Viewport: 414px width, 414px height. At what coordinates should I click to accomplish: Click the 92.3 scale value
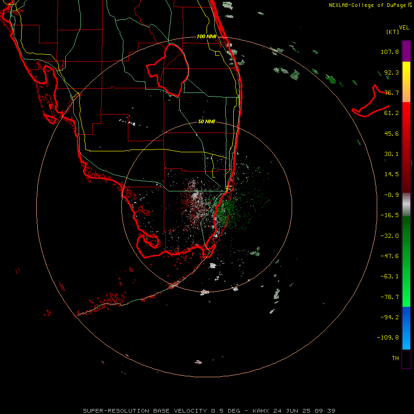[391, 73]
